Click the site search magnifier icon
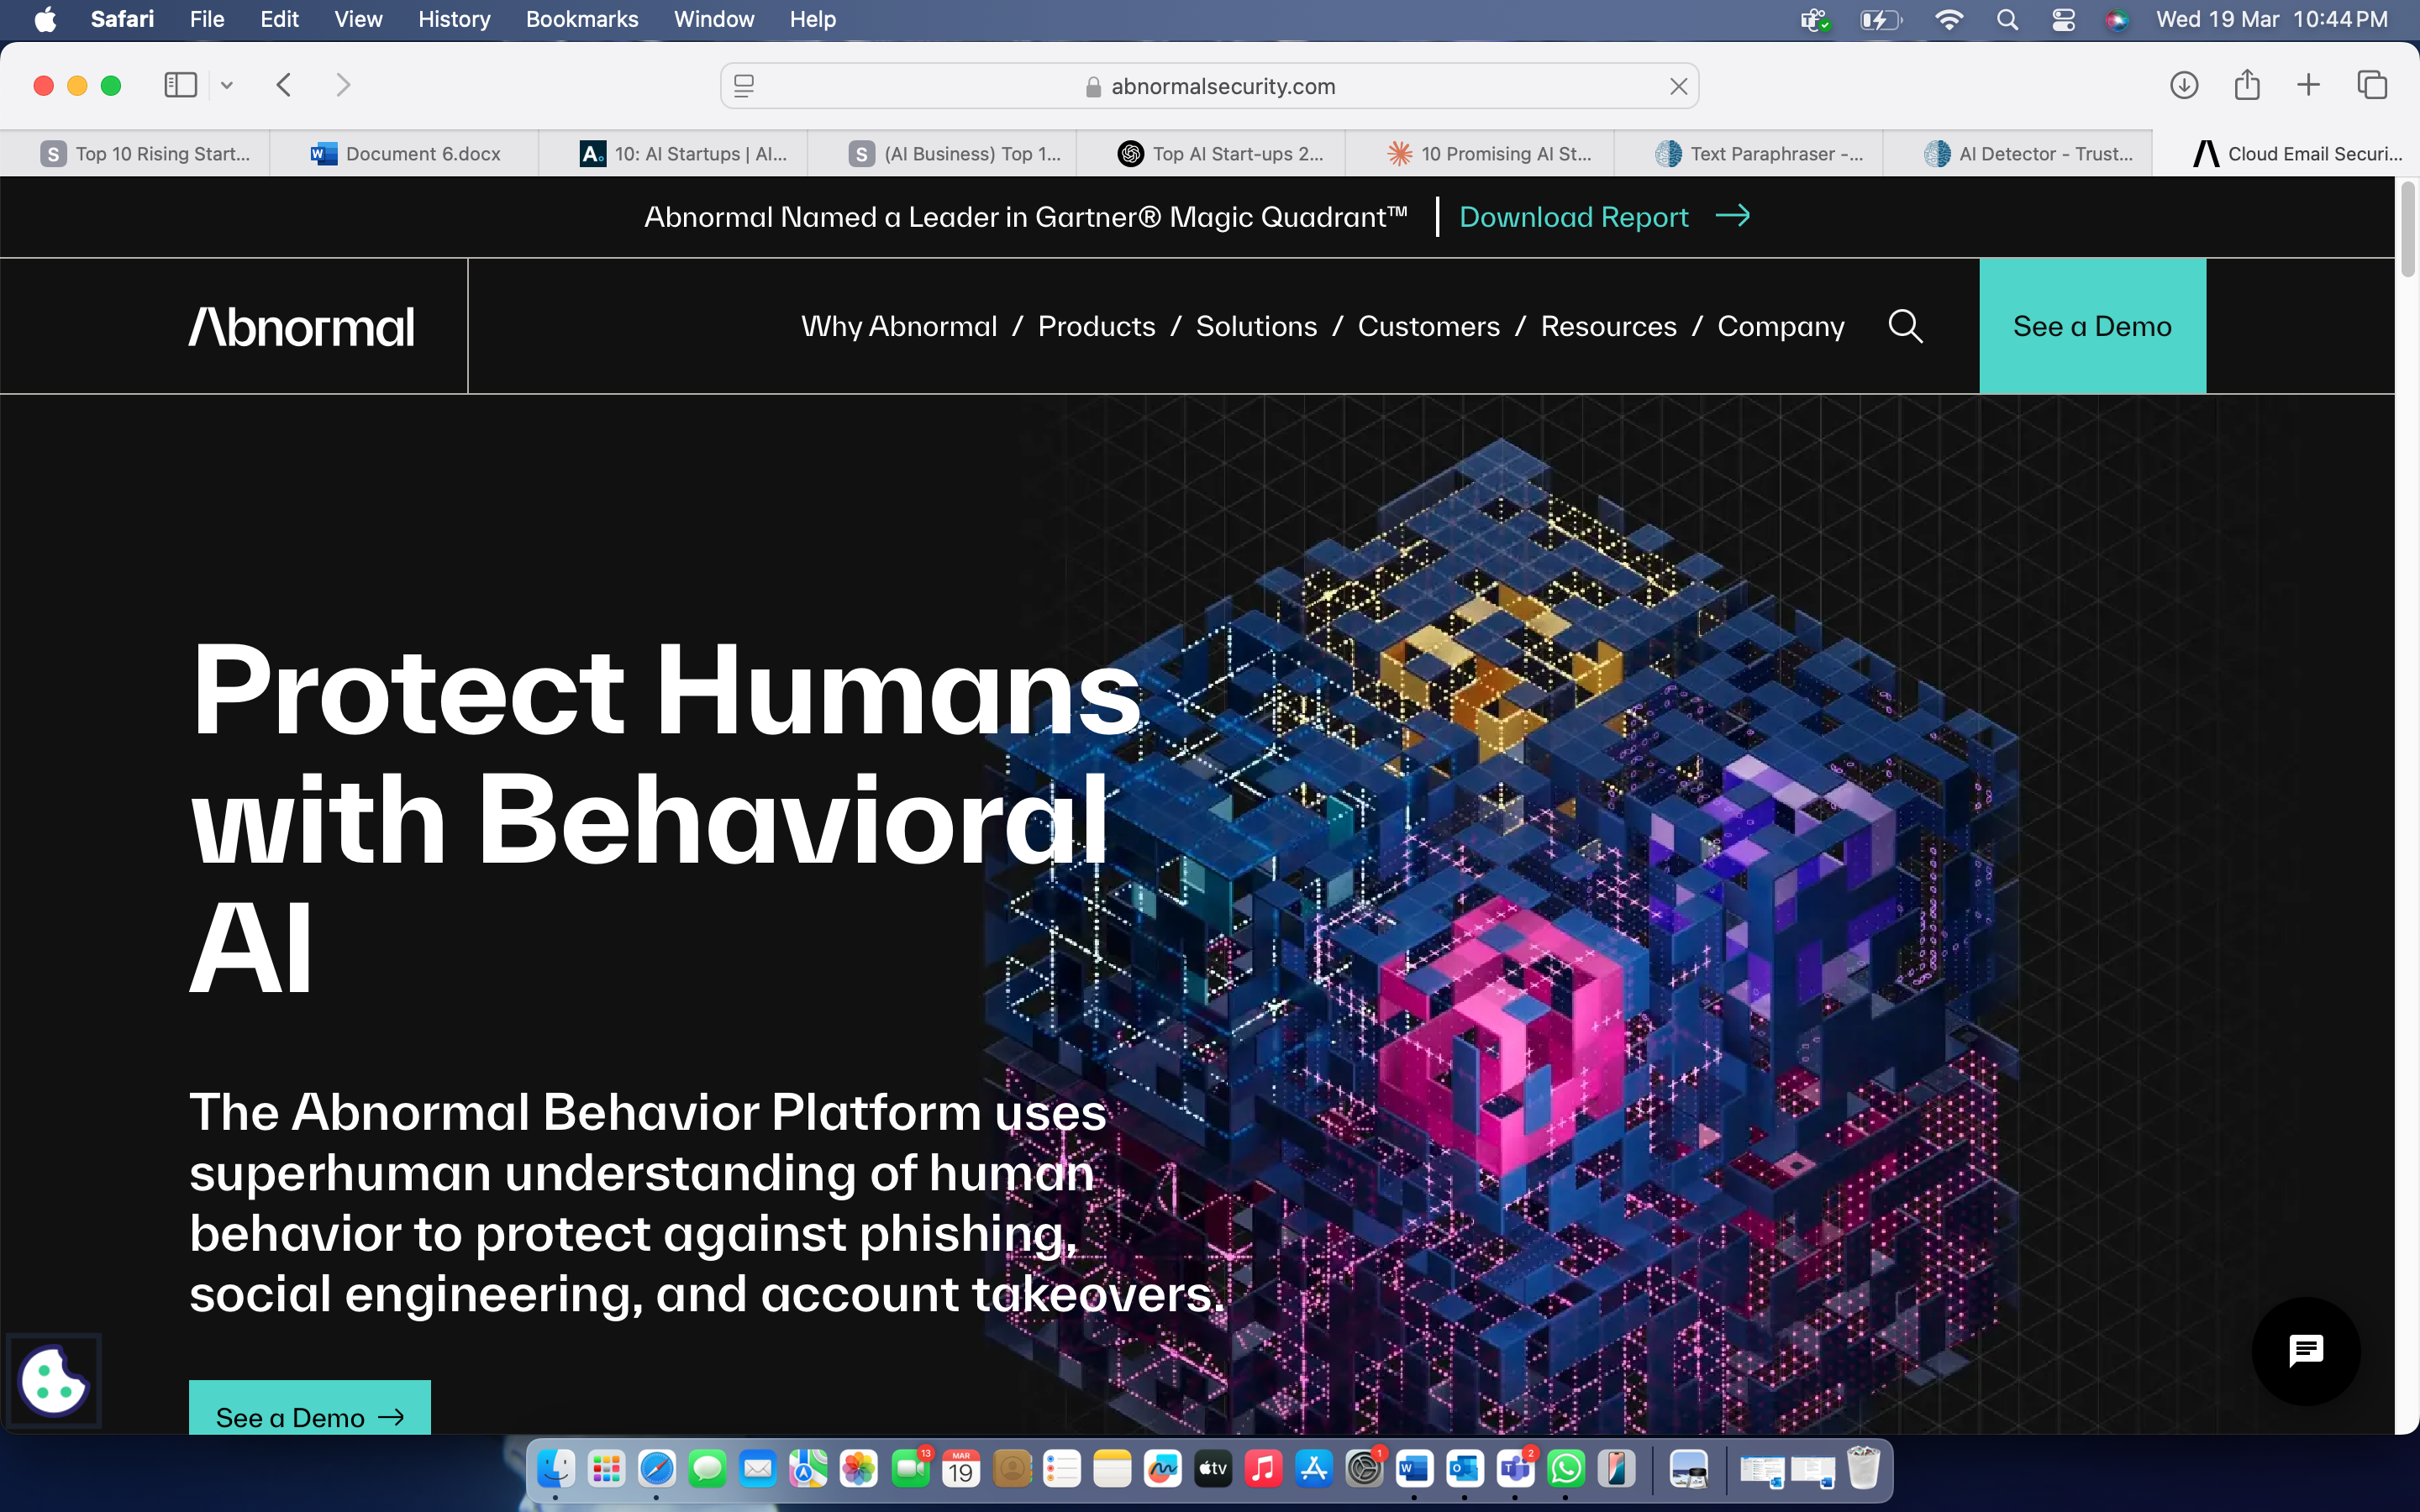This screenshot has width=2420, height=1512. click(x=1905, y=326)
